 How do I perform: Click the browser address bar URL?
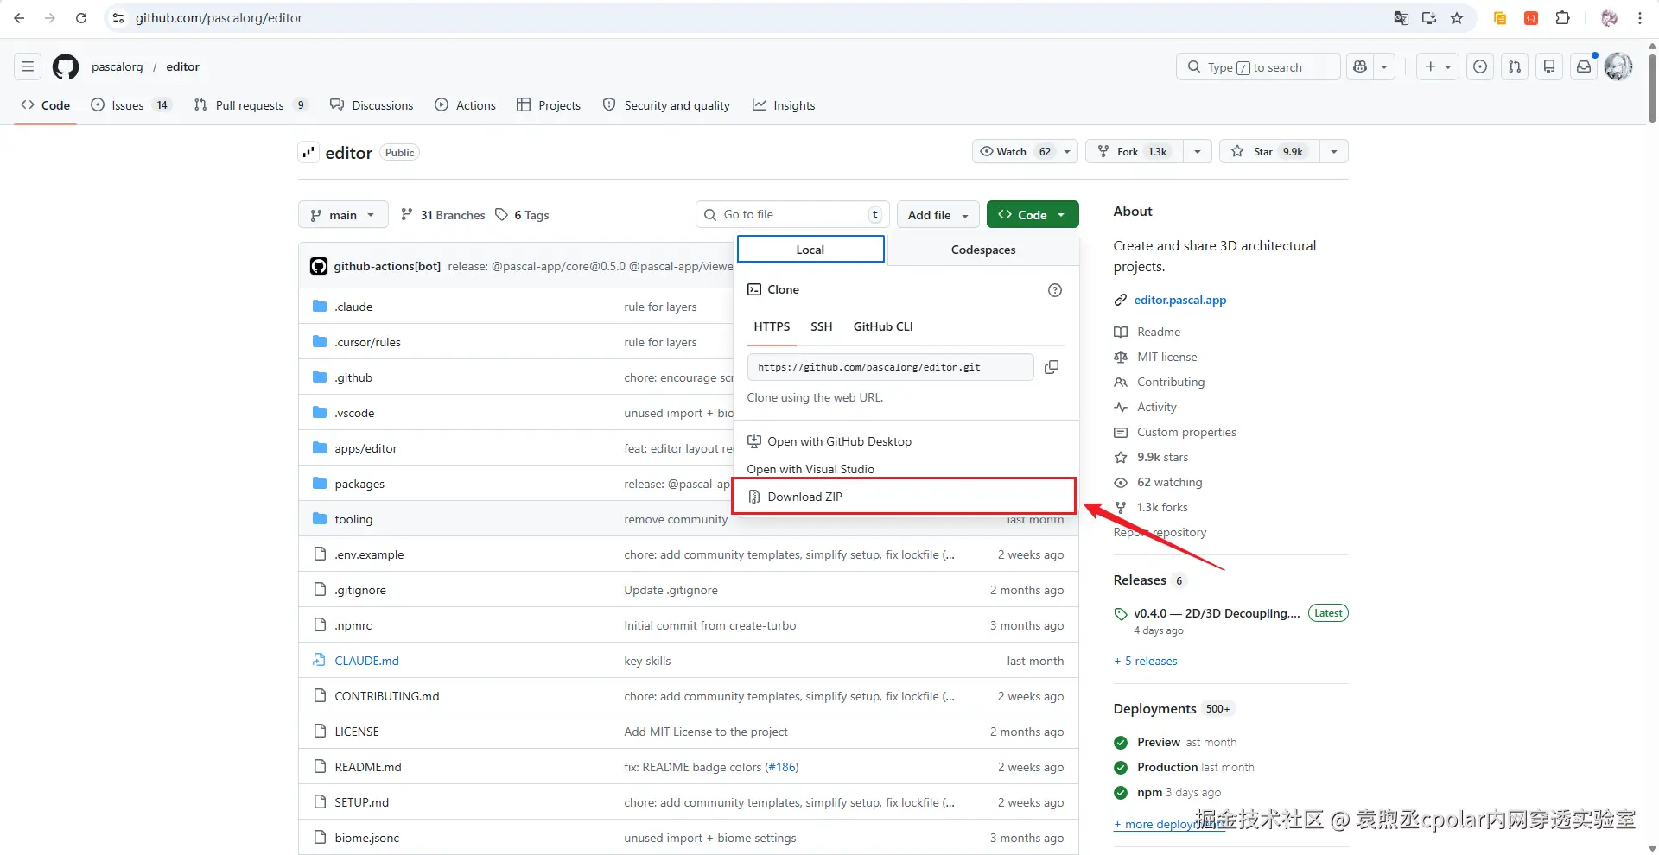pyautogui.click(x=219, y=18)
